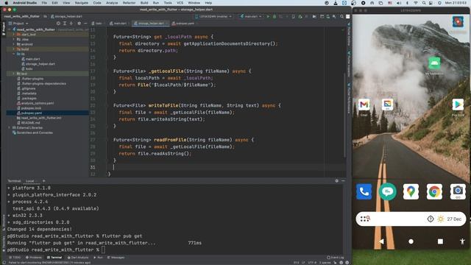Open the green Android app icon on emulator
Viewport: 471px width, 265px height.
pos(434,63)
